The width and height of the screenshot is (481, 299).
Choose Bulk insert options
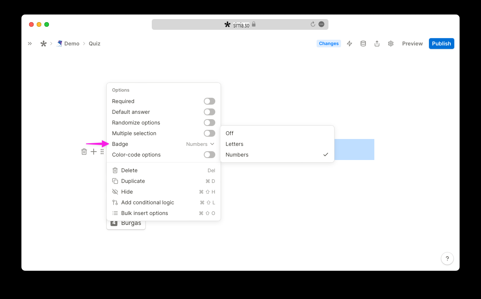[164, 213]
